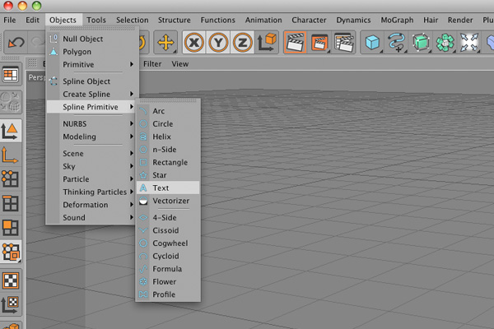
Task: Open the Animation menu
Action: click(x=263, y=20)
